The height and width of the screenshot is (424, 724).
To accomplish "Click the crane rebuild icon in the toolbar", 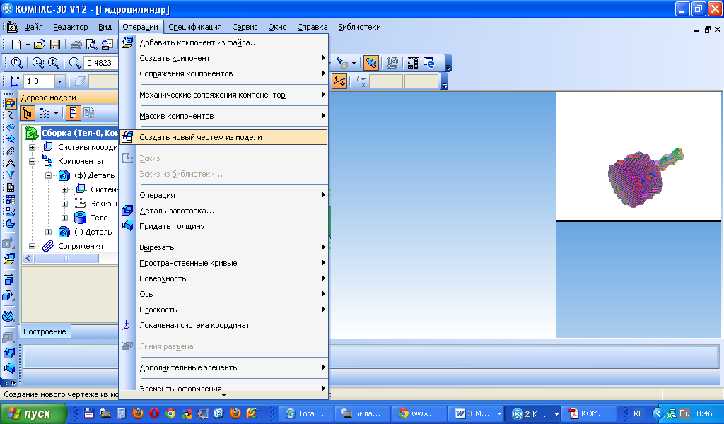I will coord(413,63).
